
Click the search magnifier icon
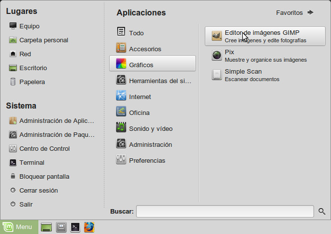[x=322, y=212]
